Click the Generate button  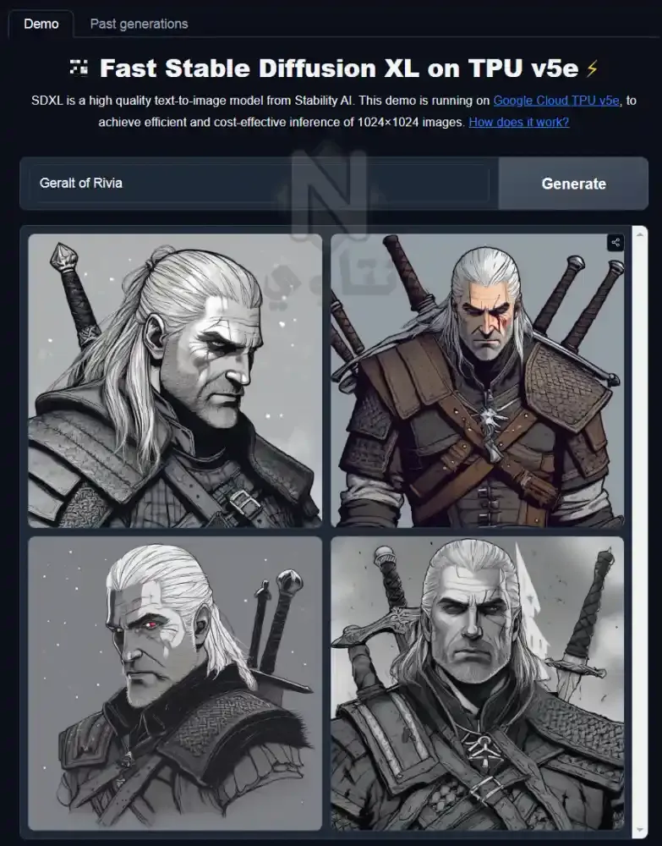tap(573, 184)
